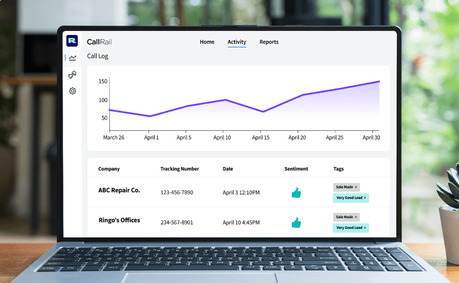Viewport: 459px width, 283px height.
Task: Remove Sale Made tag on ABC Repair Co.
Action: coord(356,187)
